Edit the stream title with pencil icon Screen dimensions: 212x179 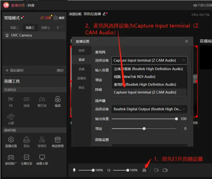click(x=104, y=14)
